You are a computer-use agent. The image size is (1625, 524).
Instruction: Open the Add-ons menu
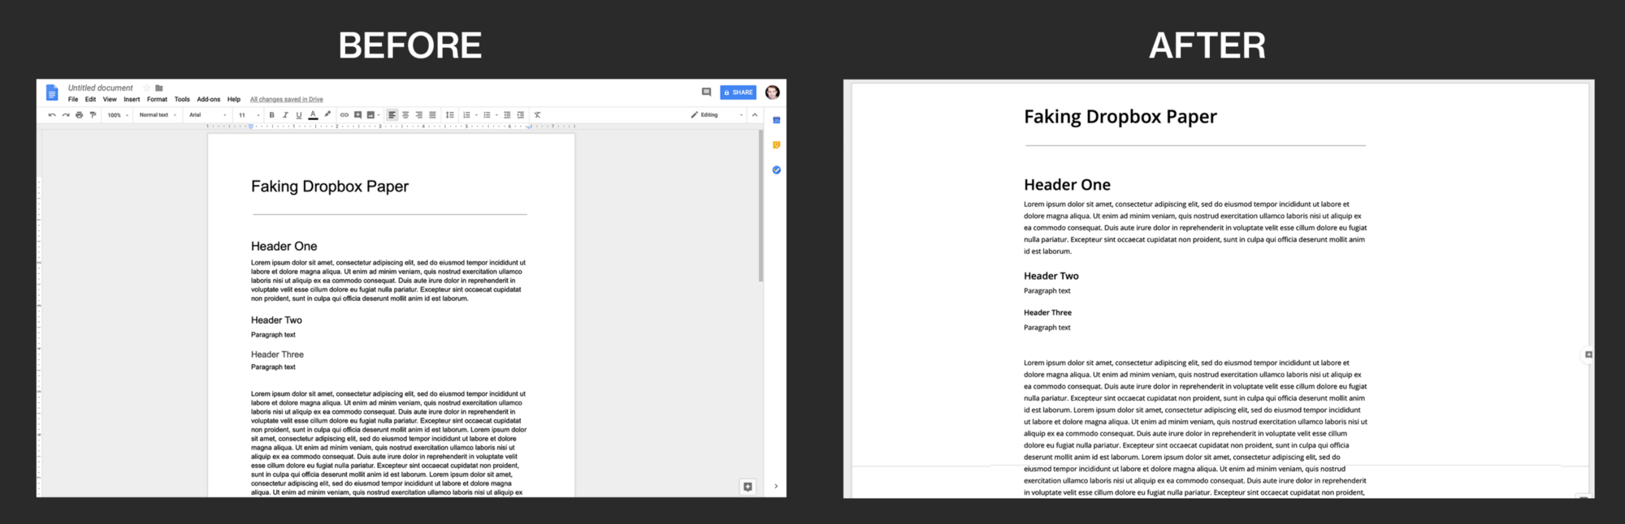pos(208,100)
